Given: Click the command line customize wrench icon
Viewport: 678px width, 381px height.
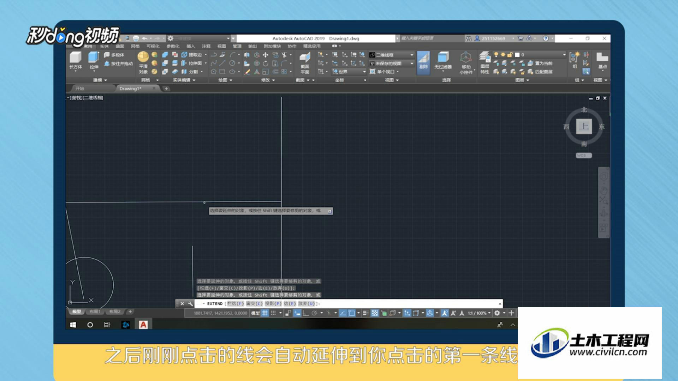Looking at the screenshot, I should point(190,303).
